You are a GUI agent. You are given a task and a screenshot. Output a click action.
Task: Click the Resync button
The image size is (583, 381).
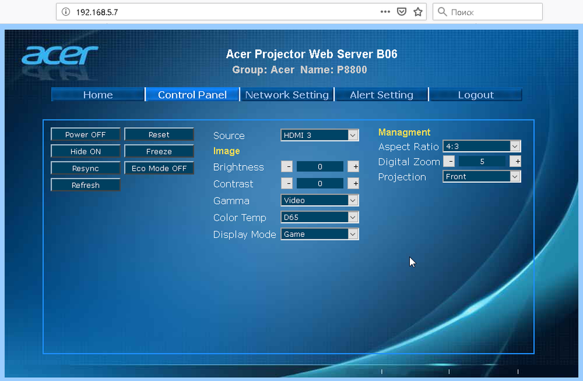coord(85,168)
